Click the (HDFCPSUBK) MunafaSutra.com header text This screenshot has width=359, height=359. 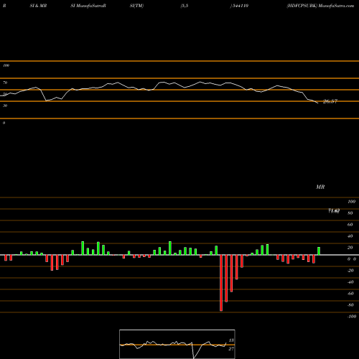point(320,6)
